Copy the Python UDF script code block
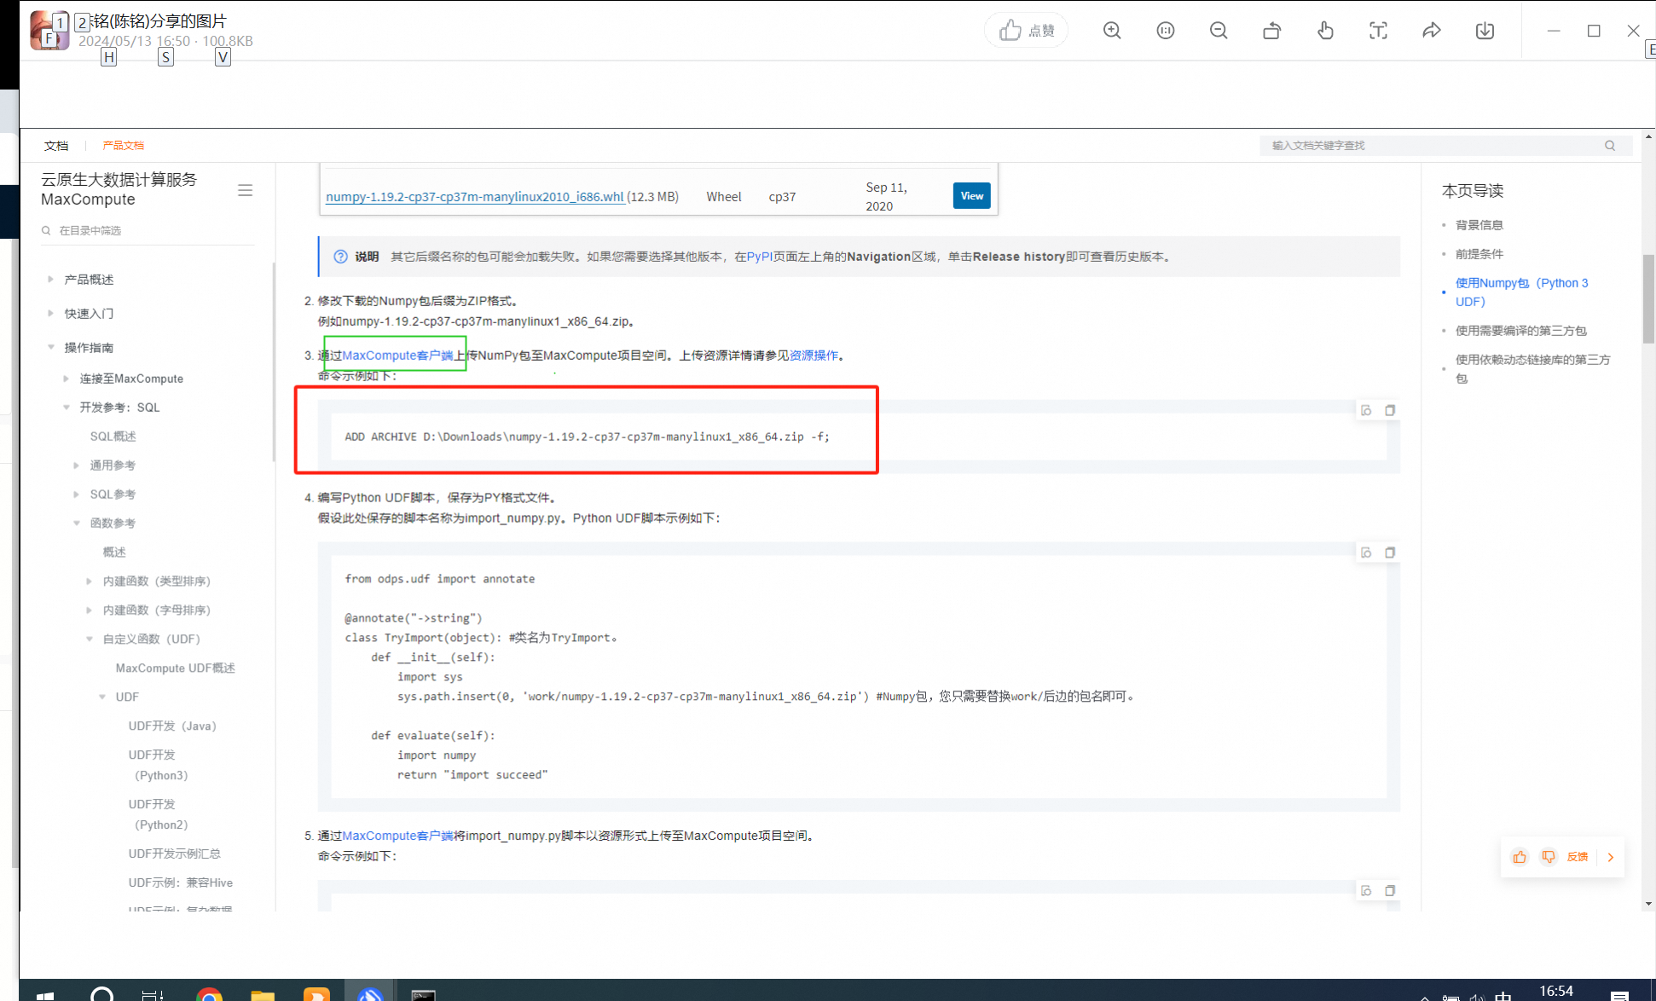The width and height of the screenshot is (1656, 1001). [x=1390, y=553]
